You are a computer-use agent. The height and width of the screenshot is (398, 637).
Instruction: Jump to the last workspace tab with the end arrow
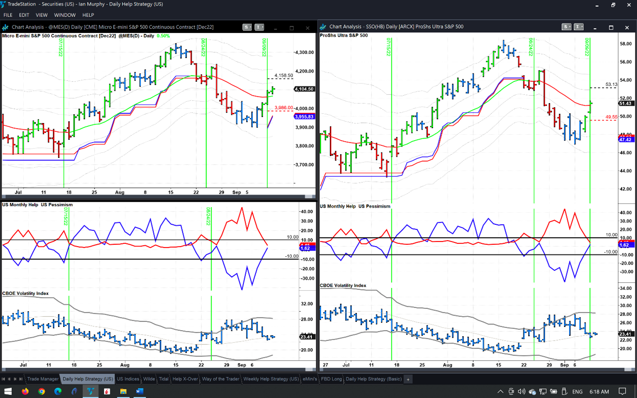[x=21, y=379]
